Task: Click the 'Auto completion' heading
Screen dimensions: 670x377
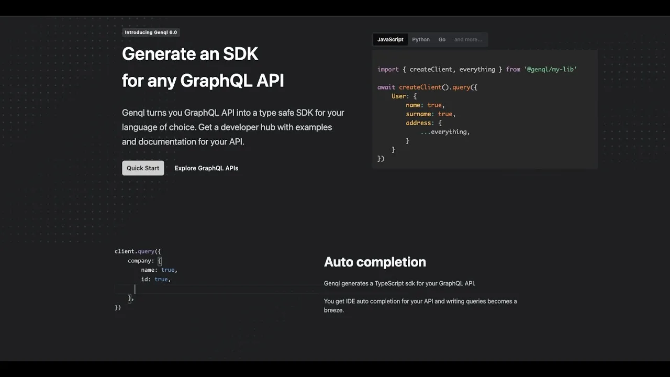Action: tap(375, 262)
